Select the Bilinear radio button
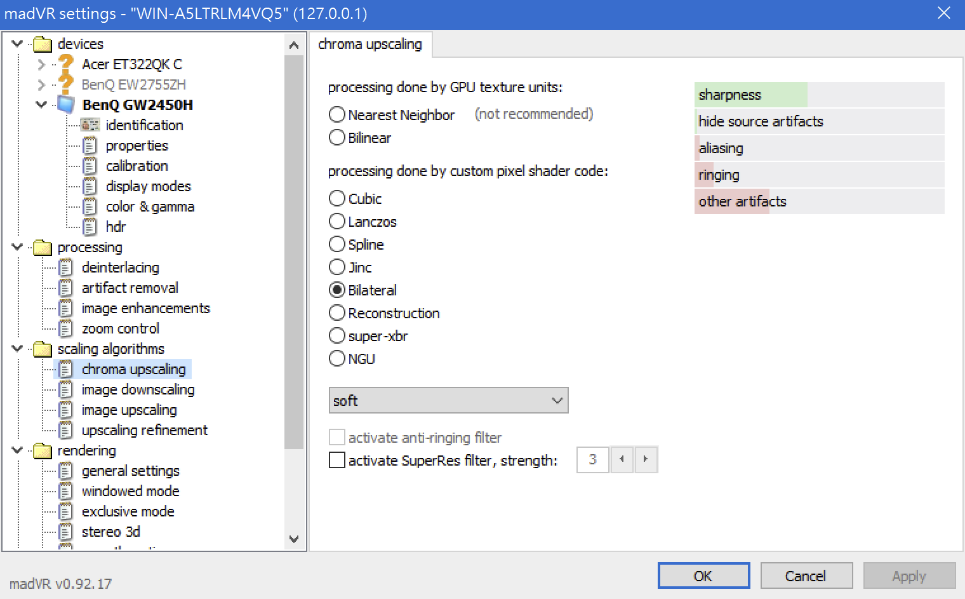 click(337, 137)
